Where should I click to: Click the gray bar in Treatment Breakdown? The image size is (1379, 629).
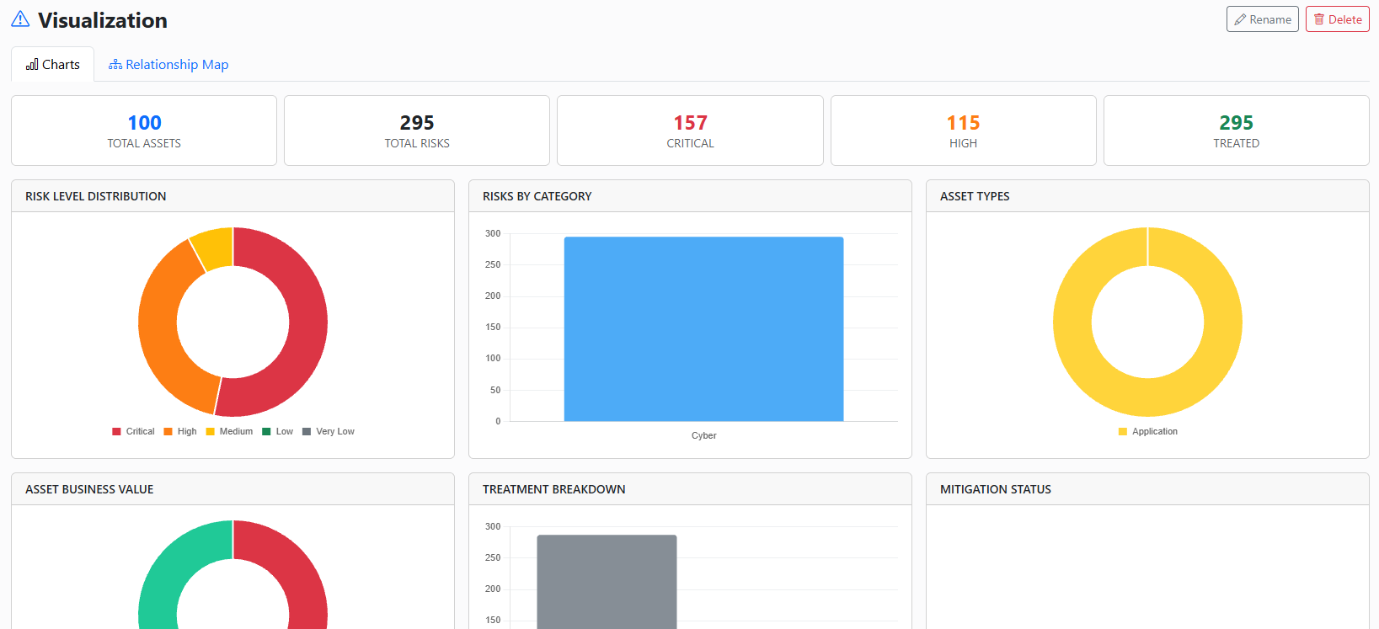click(x=607, y=582)
